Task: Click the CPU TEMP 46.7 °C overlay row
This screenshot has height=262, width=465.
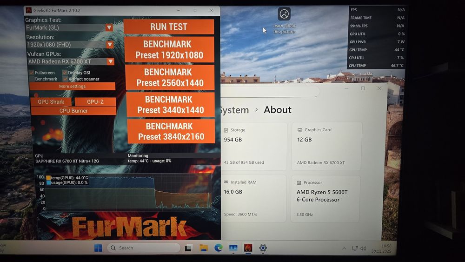Action: click(376, 66)
